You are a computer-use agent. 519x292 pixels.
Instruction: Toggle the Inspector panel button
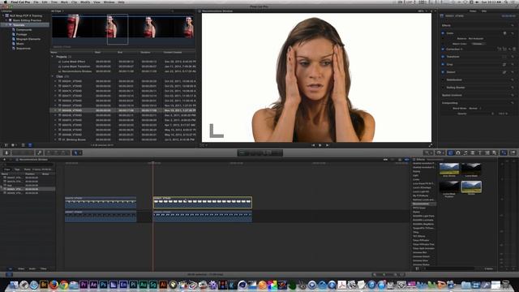[x=504, y=152]
